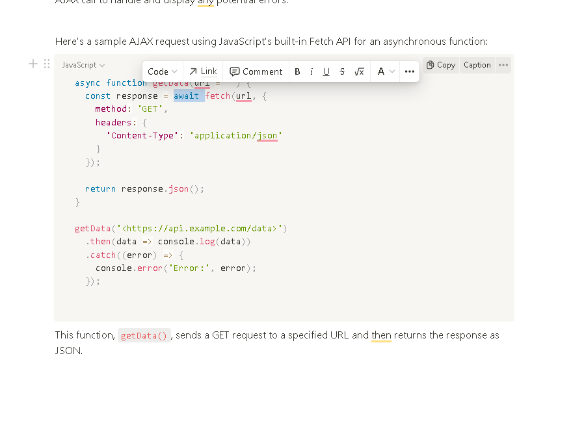Viewport: 584px width, 434px height.
Task: Click the 'console.error' call
Action: pos(129,268)
